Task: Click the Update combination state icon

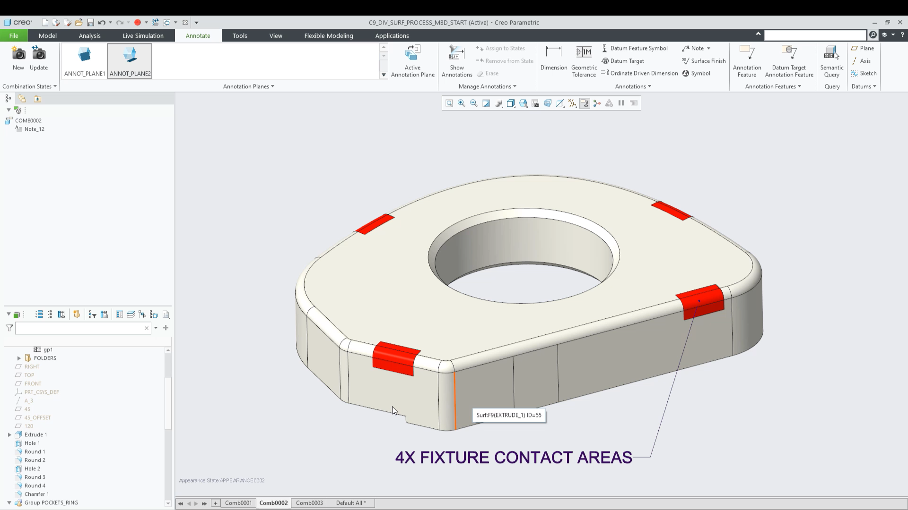Action: pyautogui.click(x=39, y=54)
